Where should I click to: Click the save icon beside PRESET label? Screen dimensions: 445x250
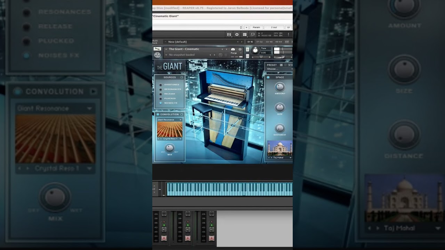point(281,65)
